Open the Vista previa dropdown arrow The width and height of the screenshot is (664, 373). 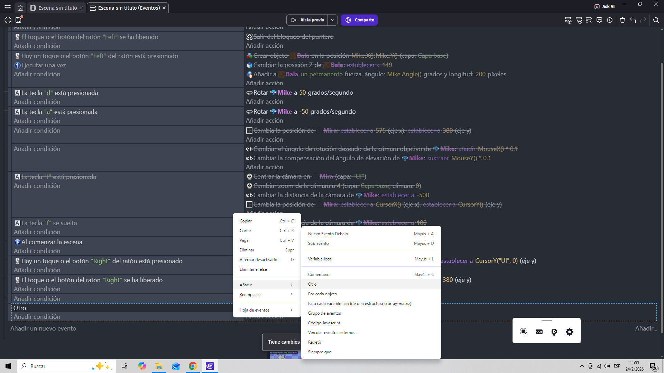pyautogui.click(x=332, y=20)
